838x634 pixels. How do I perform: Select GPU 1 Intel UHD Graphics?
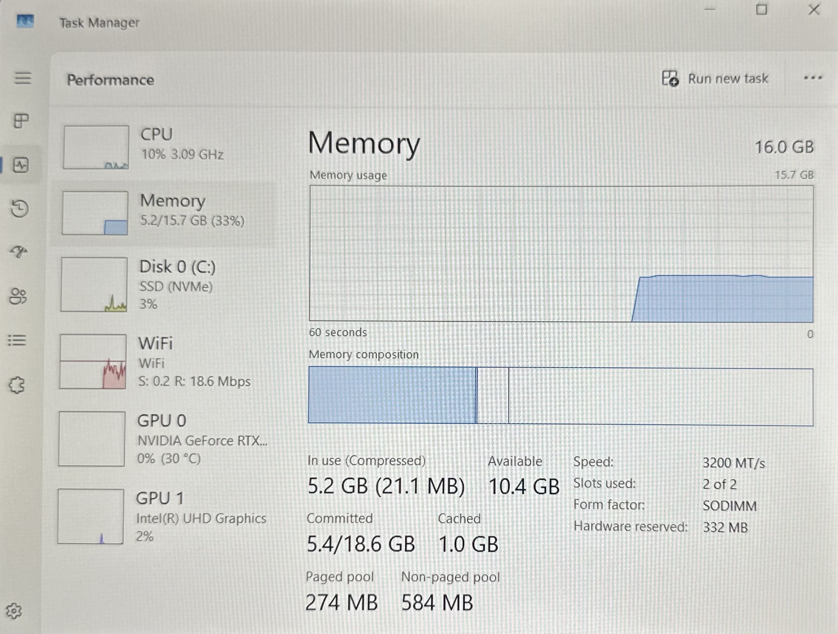click(x=161, y=517)
